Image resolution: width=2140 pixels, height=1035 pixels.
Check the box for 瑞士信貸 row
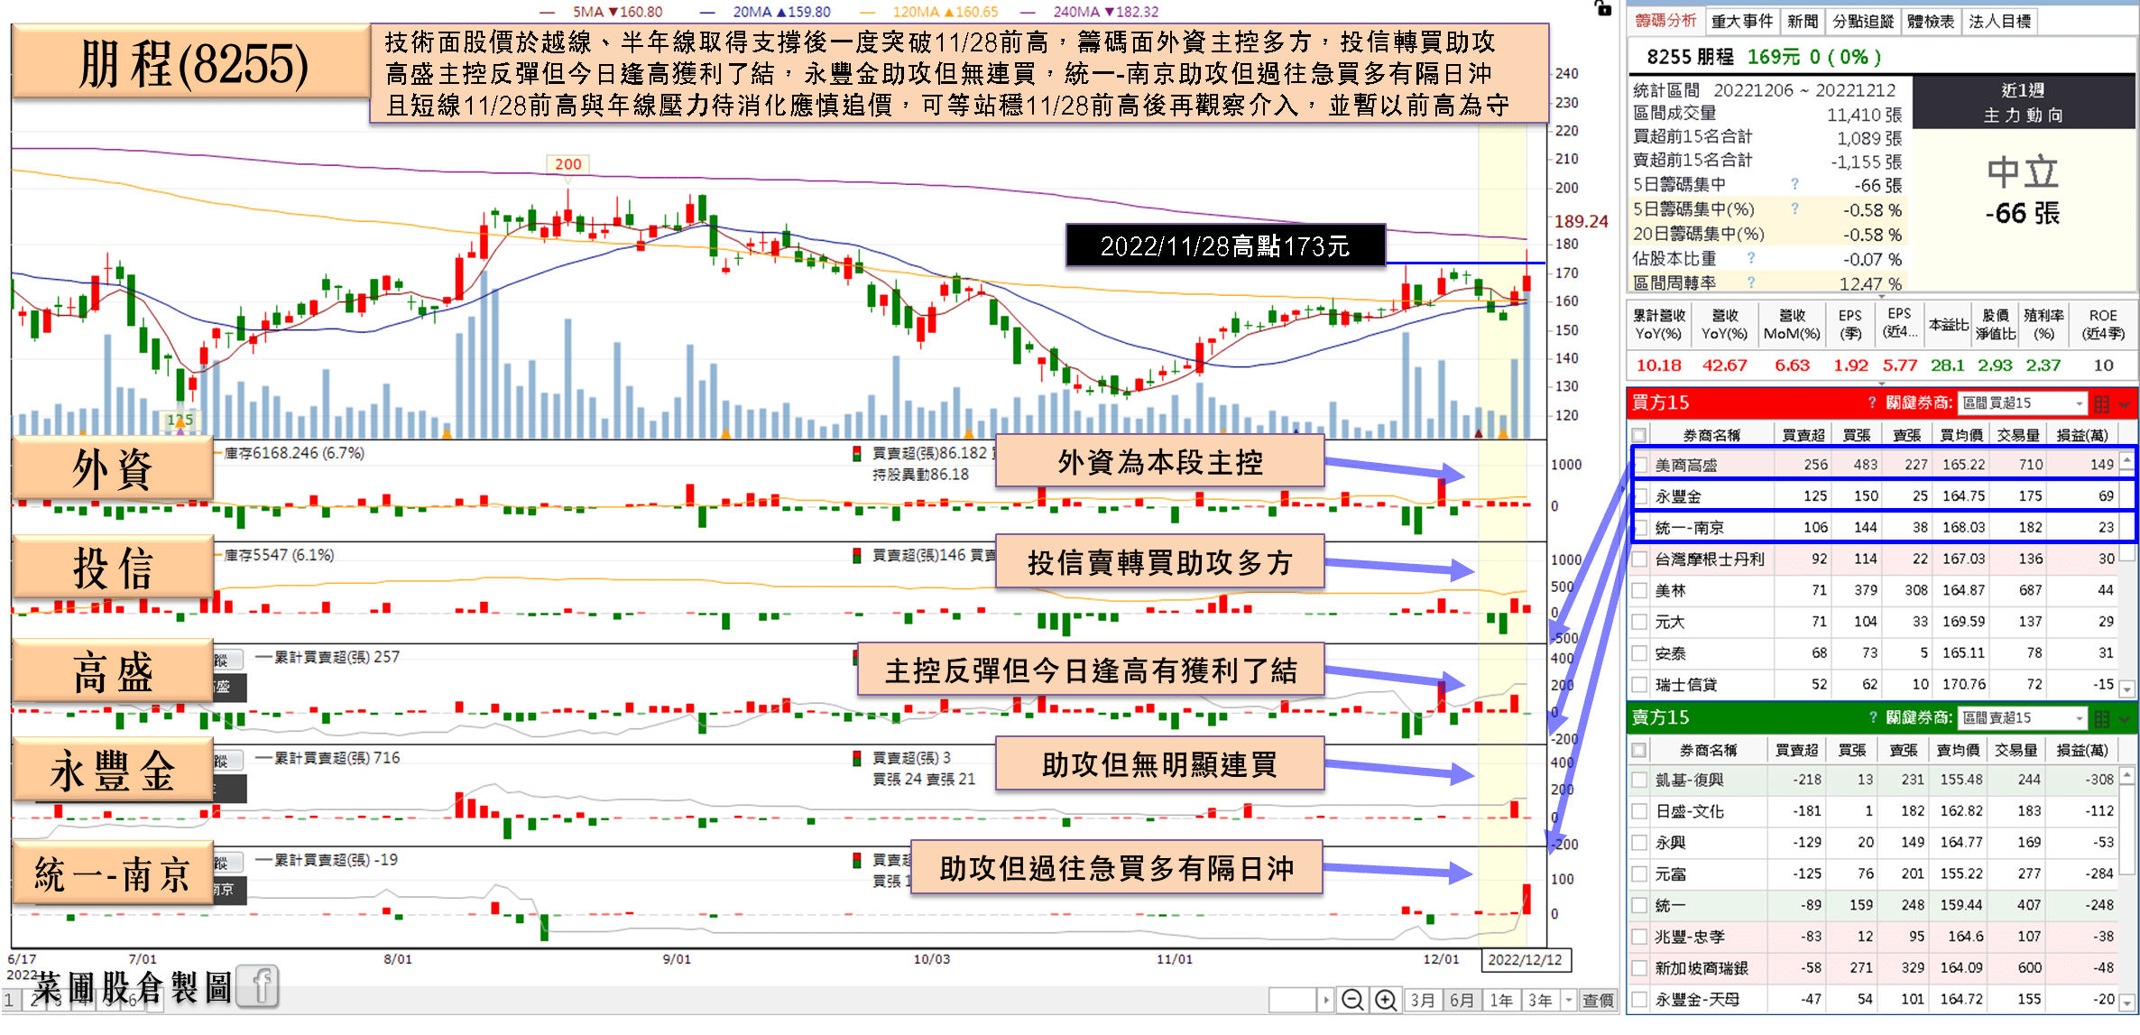click(1639, 685)
